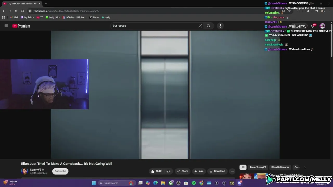Go back with the browser back arrow
Image resolution: width=333 pixels, height=187 pixels.
pos(4,11)
